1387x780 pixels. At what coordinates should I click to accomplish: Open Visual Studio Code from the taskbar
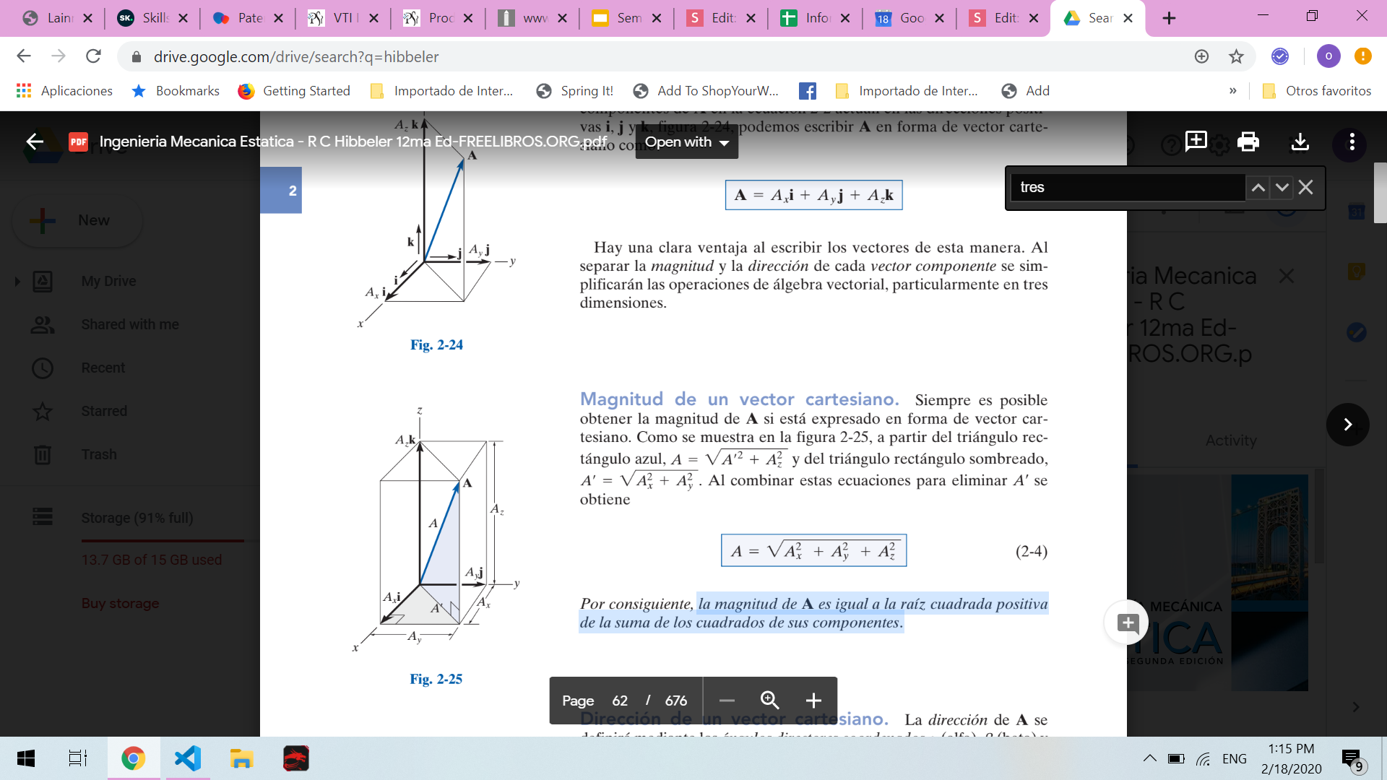pyautogui.click(x=188, y=758)
